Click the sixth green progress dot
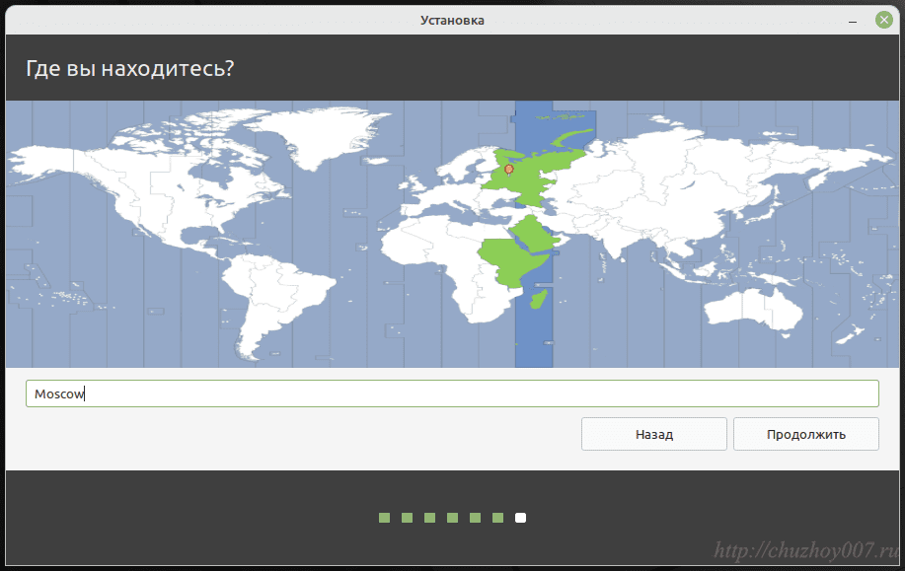 [x=497, y=518]
